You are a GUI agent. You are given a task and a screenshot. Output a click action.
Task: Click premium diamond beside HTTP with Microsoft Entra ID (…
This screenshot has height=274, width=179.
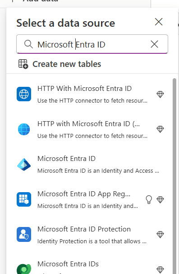(x=160, y=129)
